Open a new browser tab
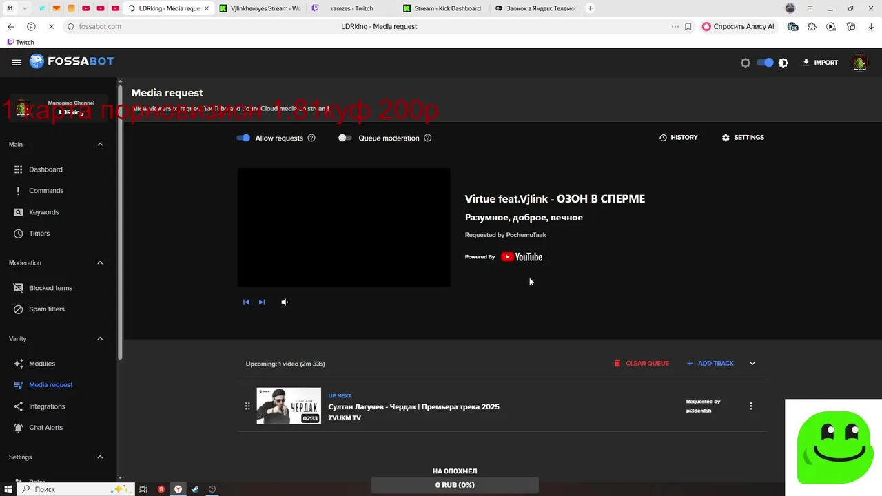882x496 pixels. click(590, 8)
